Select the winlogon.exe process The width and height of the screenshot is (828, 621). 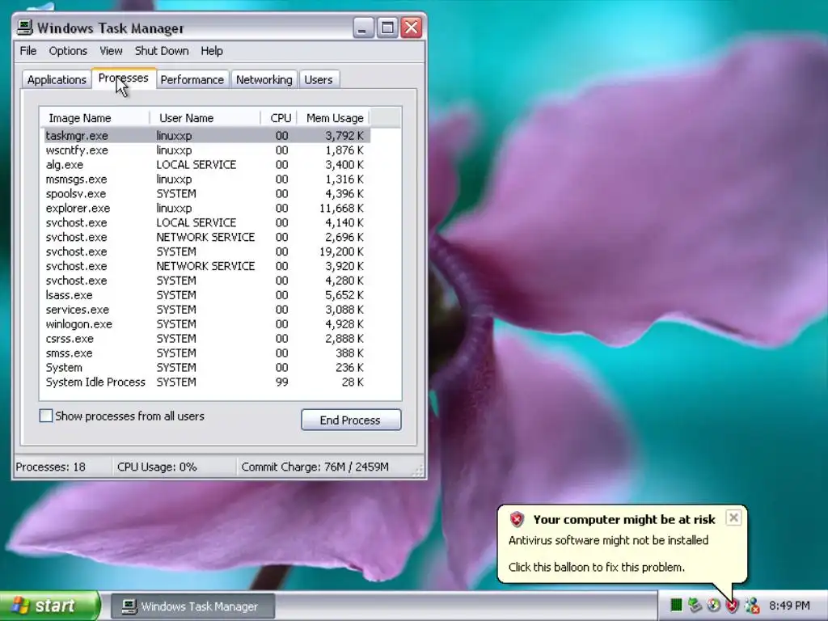pyautogui.click(x=207, y=324)
